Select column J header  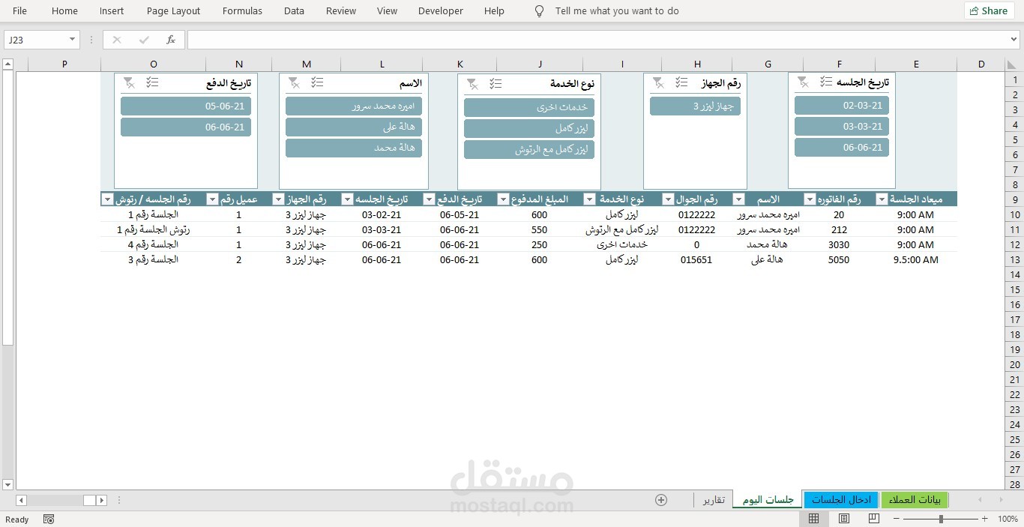coord(540,64)
